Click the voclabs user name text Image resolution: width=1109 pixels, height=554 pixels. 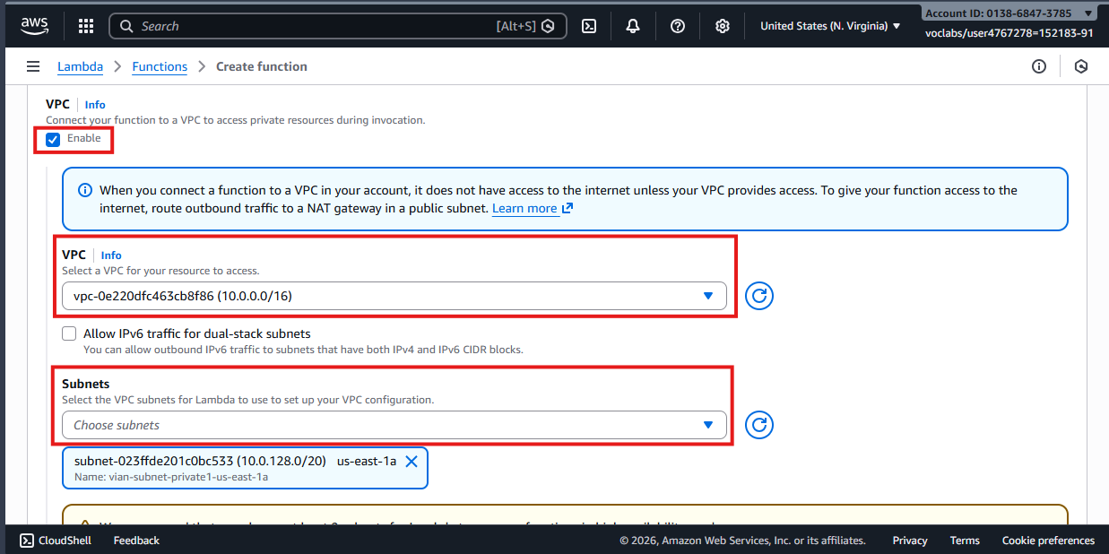point(1009,33)
